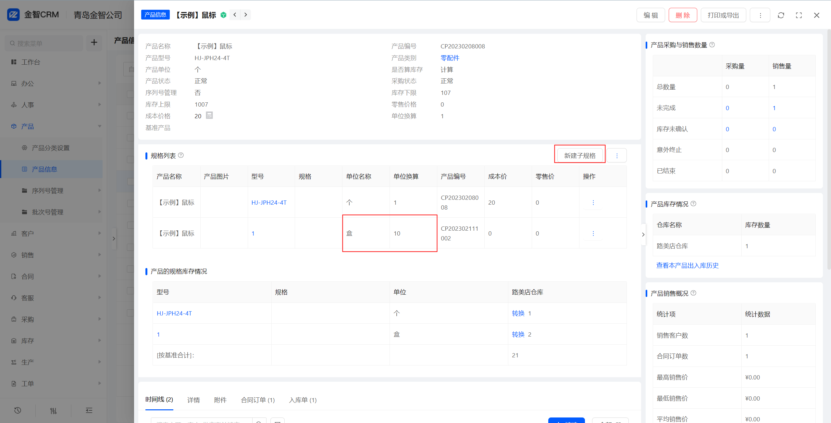This screenshot has height=423, width=831.
Task: Open the cost price calculator icon
Action: coord(209,115)
